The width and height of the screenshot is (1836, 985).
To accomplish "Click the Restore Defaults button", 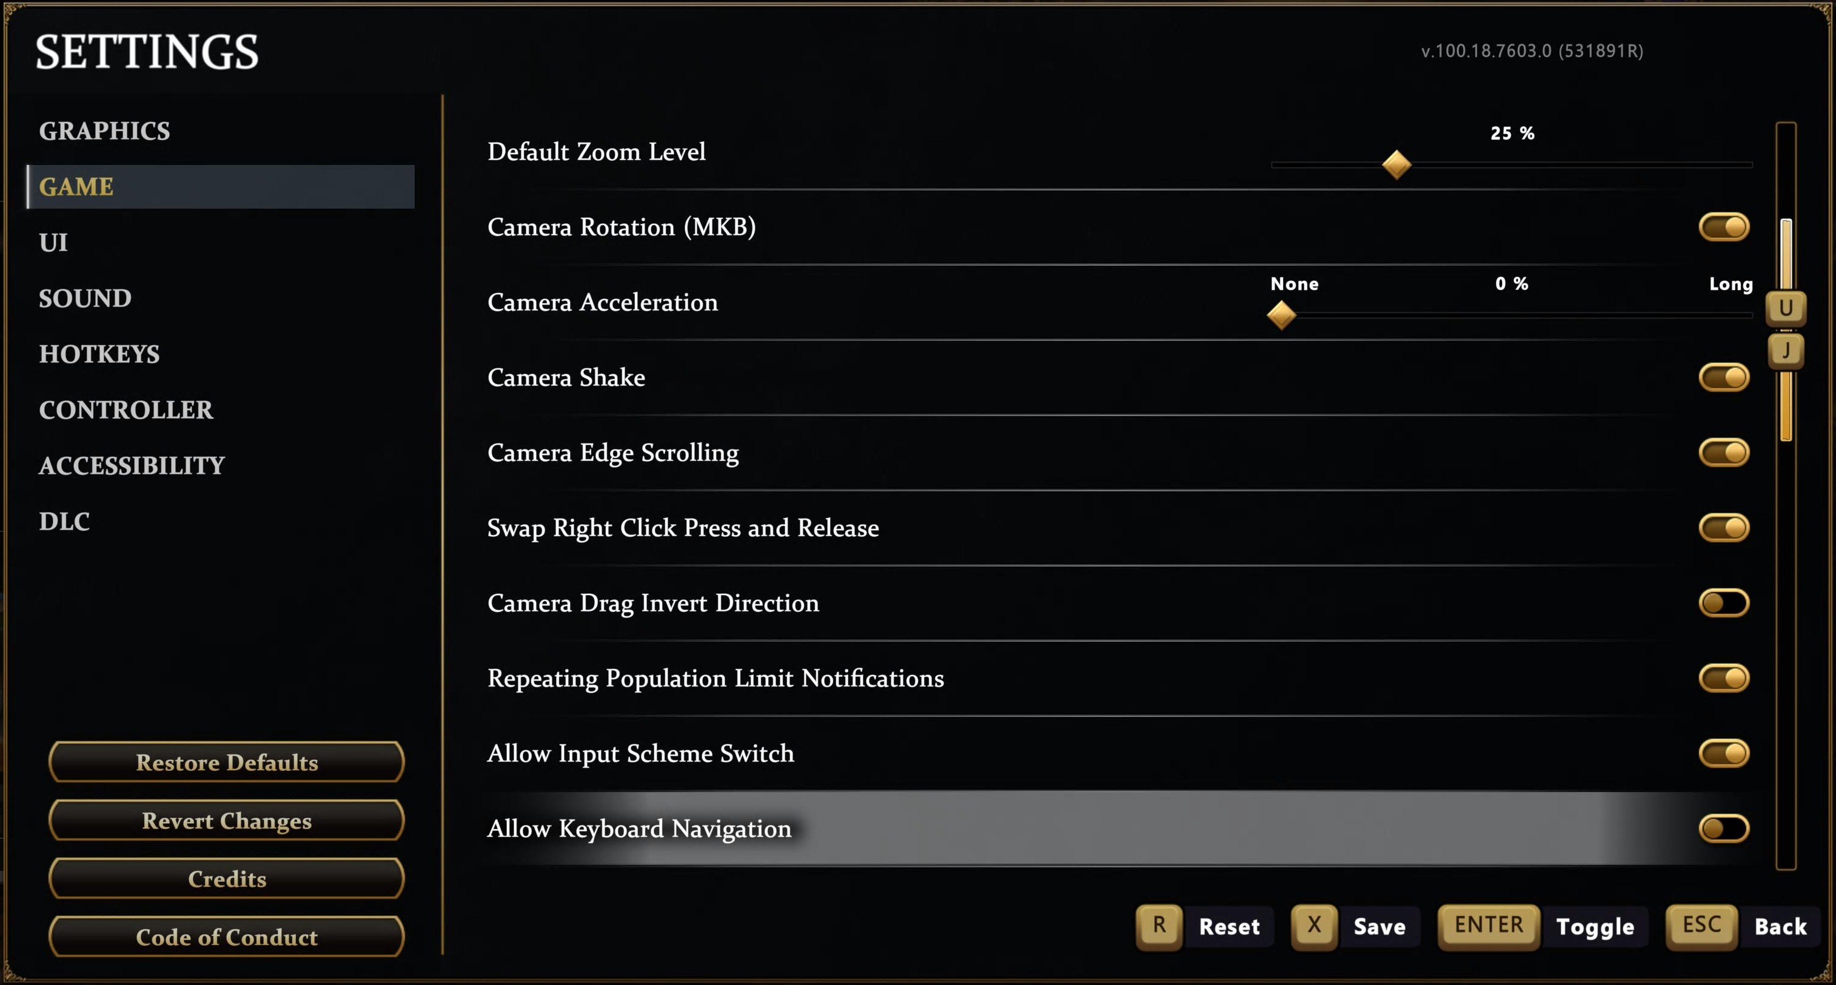I will [x=227, y=762].
